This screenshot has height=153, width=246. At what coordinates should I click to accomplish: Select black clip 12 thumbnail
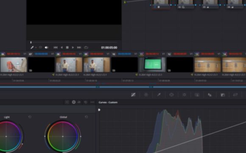[x=180, y=65]
